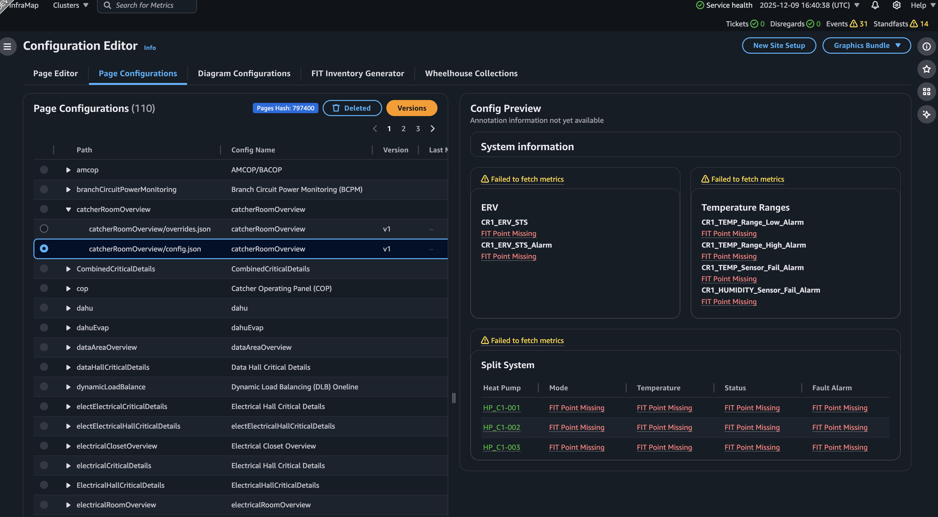
Task: Go to next page of configurations
Action: (x=432, y=128)
